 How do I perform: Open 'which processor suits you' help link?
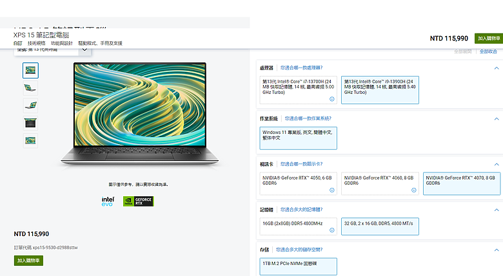[x=302, y=68]
